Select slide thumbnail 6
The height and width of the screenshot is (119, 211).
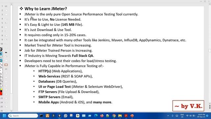[6, 27]
